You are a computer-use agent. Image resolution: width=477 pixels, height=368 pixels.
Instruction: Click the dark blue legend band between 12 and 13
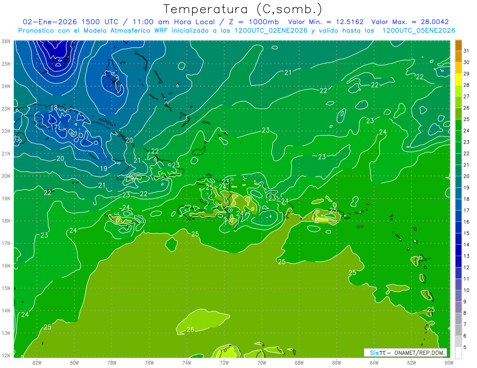tap(458, 262)
